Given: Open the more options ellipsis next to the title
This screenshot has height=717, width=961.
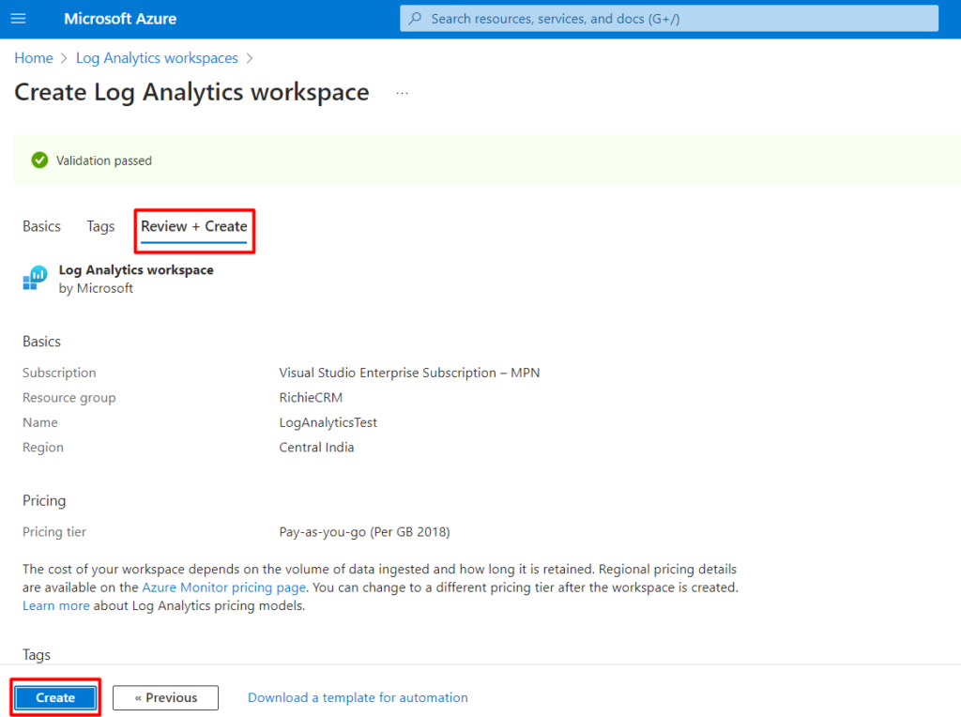Looking at the screenshot, I should [402, 93].
